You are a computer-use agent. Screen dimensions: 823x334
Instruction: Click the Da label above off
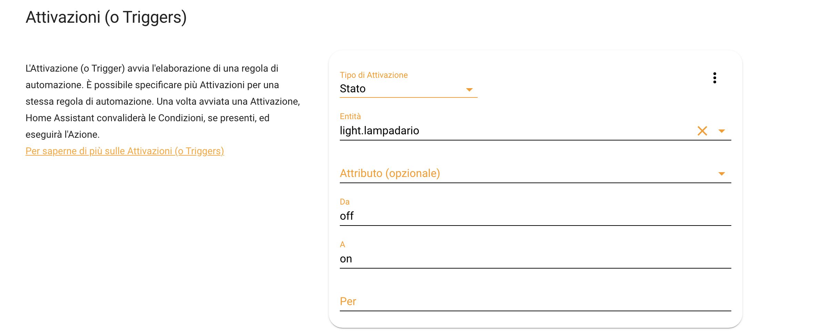tap(345, 202)
